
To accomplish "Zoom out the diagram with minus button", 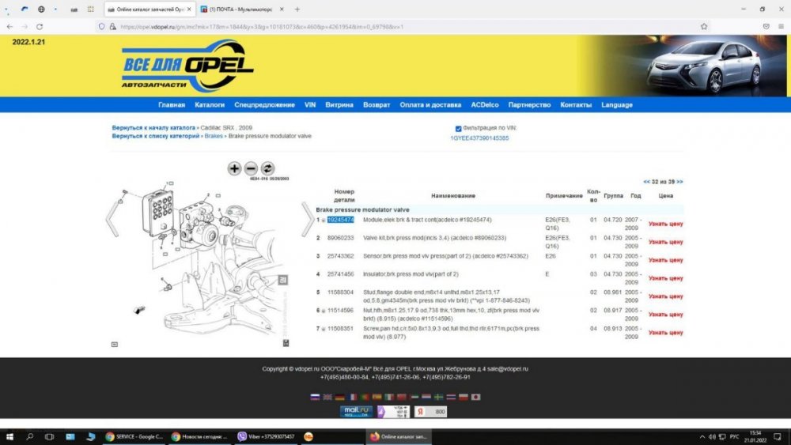I will tap(251, 168).
